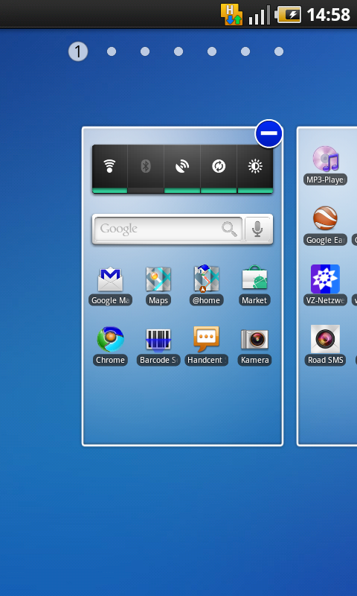
Task: Tap HSDPA data indicator in status bar
Action: [x=231, y=14]
